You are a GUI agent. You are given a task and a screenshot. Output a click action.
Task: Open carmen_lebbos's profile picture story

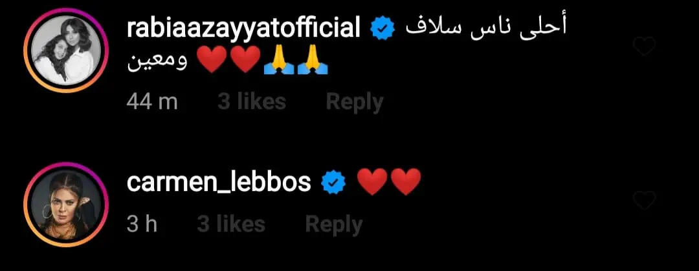66,205
